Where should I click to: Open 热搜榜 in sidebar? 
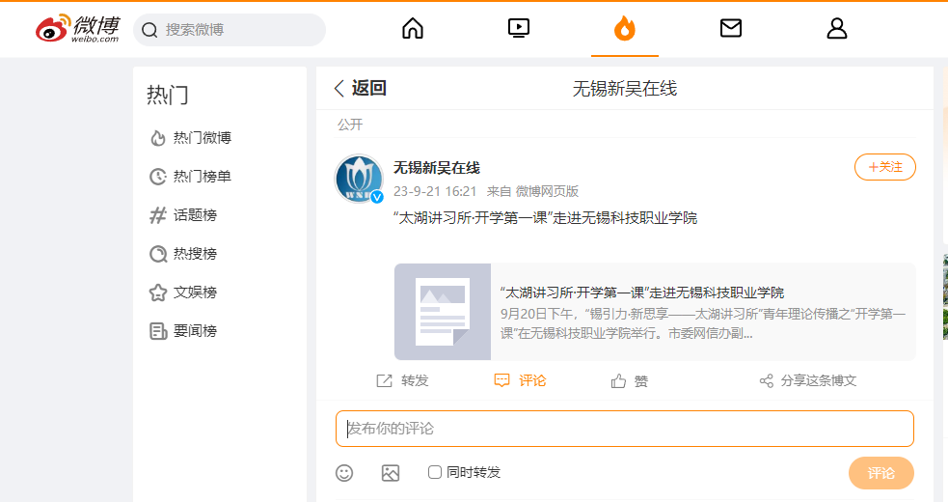[183, 254]
